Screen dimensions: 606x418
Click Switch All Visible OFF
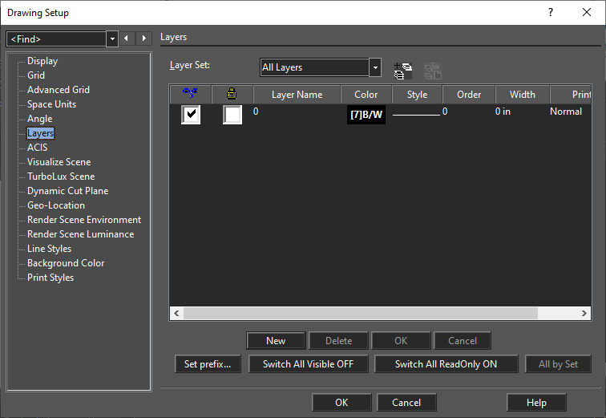(x=308, y=364)
